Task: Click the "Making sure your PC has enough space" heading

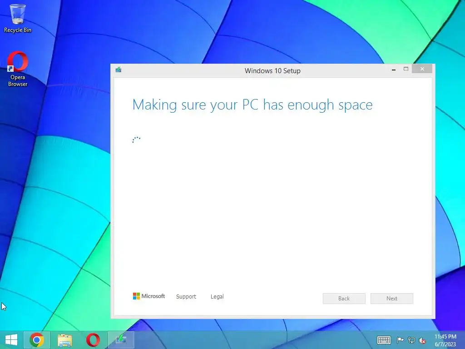Action: point(252,105)
